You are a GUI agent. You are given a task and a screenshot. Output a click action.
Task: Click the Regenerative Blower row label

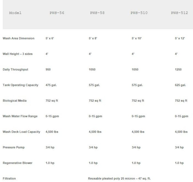pyautogui.click(x=18, y=163)
